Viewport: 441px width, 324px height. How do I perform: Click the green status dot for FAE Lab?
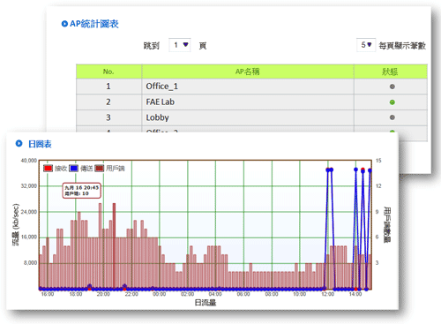(x=392, y=102)
